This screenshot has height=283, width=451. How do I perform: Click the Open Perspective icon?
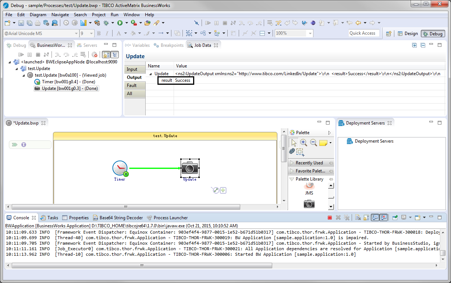pos(388,34)
